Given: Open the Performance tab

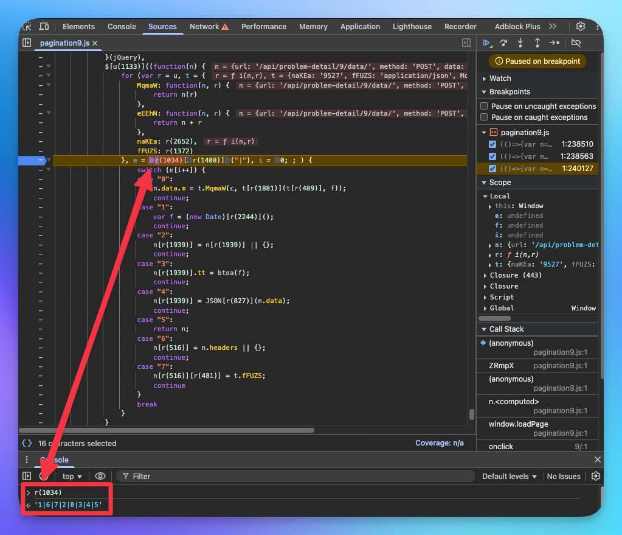Looking at the screenshot, I should click(x=264, y=27).
